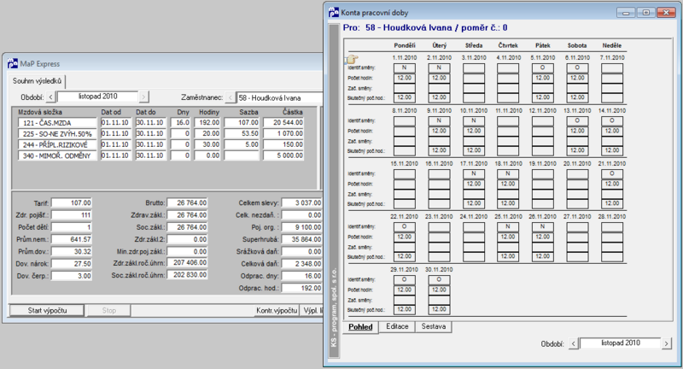This screenshot has height=369, width=683.
Task: Click shift identifier O for 30.11.2010
Action: (439, 279)
